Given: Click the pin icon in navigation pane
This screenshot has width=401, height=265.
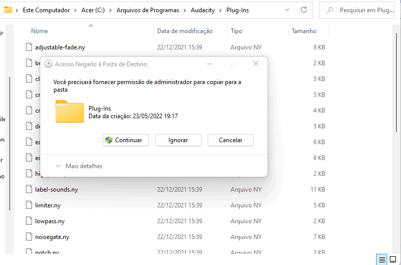Looking at the screenshot, I should tap(2, 33).
